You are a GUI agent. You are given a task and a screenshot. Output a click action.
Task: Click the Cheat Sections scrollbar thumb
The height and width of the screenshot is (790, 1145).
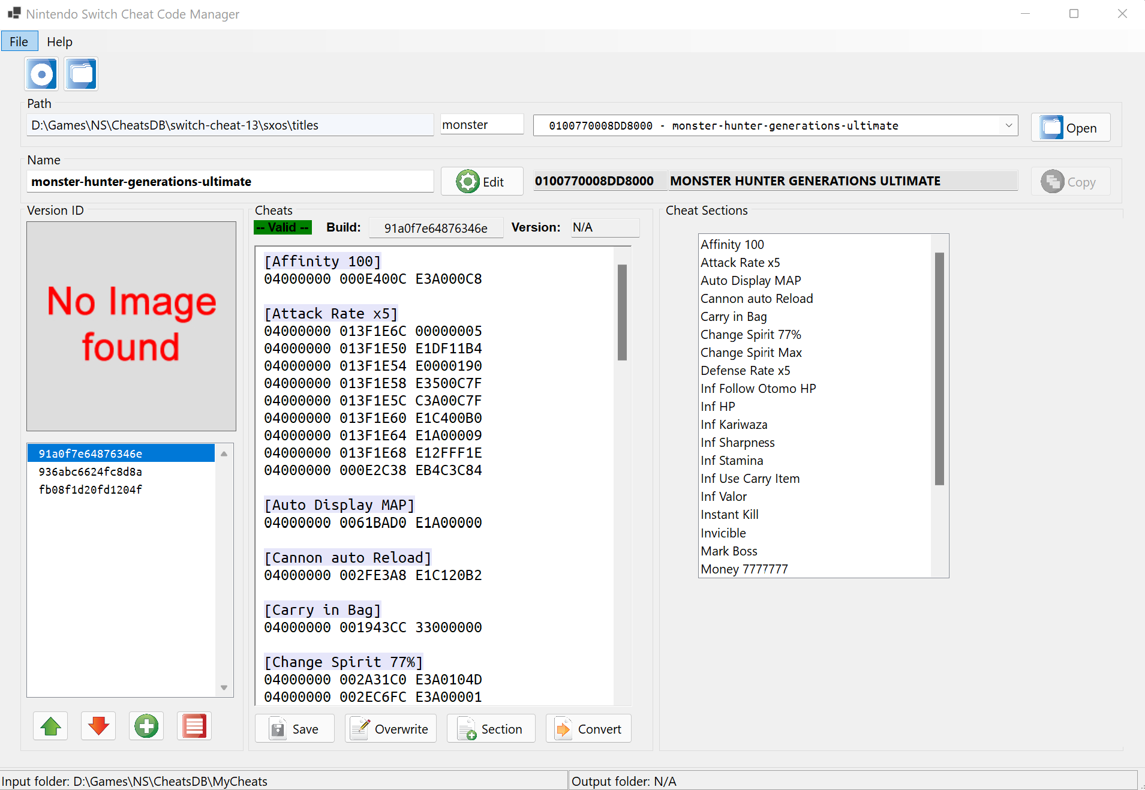(939, 368)
